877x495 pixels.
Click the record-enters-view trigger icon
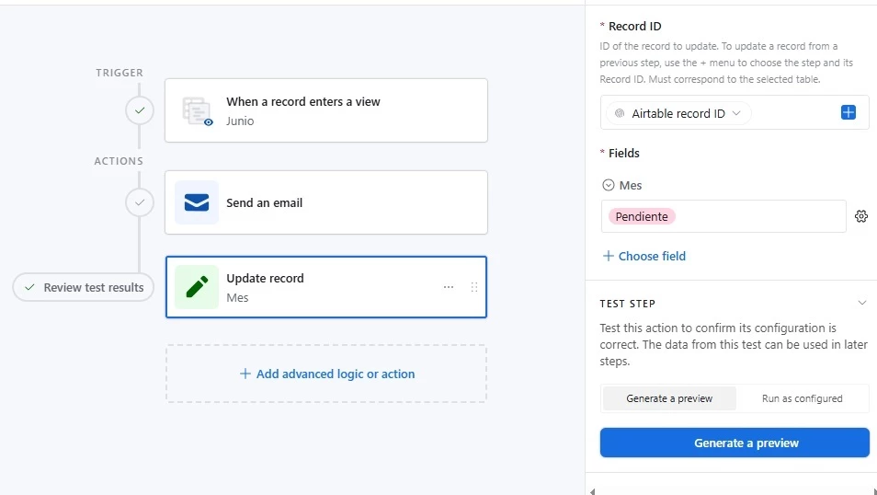[x=197, y=111]
